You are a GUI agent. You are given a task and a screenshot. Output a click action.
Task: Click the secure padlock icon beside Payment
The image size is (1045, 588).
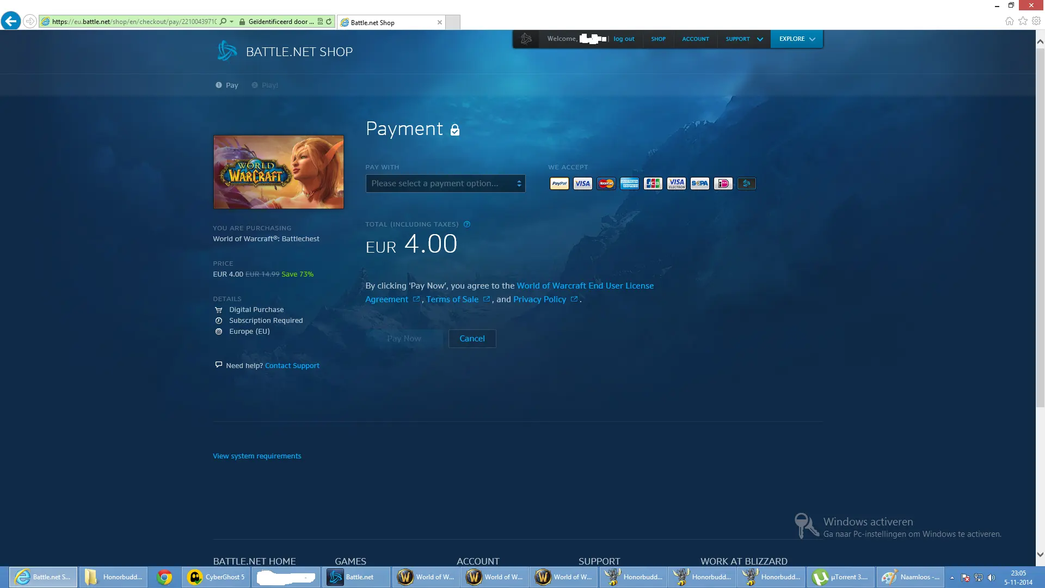(x=455, y=130)
